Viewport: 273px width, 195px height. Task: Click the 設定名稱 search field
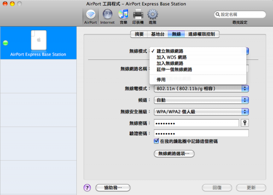240,14
